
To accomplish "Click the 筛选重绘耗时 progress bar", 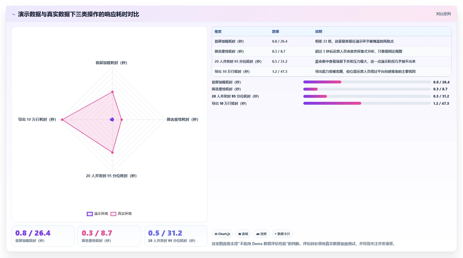I will pyautogui.click(x=367, y=89).
